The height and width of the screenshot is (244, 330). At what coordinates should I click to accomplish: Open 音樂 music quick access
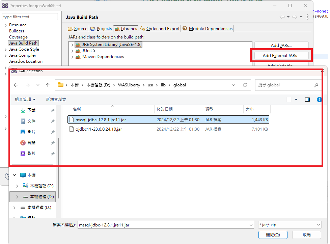pyautogui.click(x=31, y=143)
